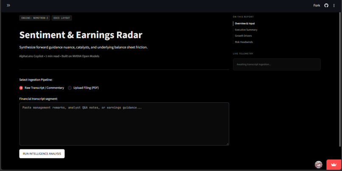Click the Sentiment & Earnings Radar heading
This screenshot has height=171, width=342.
click(81, 35)
